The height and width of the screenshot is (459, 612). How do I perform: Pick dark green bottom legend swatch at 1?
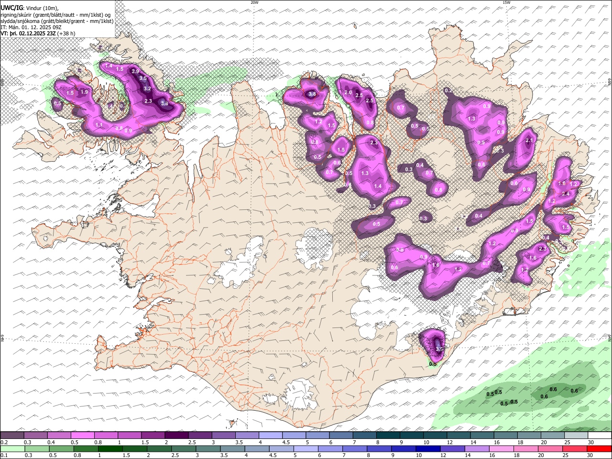110,448
